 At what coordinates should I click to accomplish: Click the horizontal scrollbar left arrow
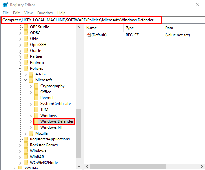(87, 166)
